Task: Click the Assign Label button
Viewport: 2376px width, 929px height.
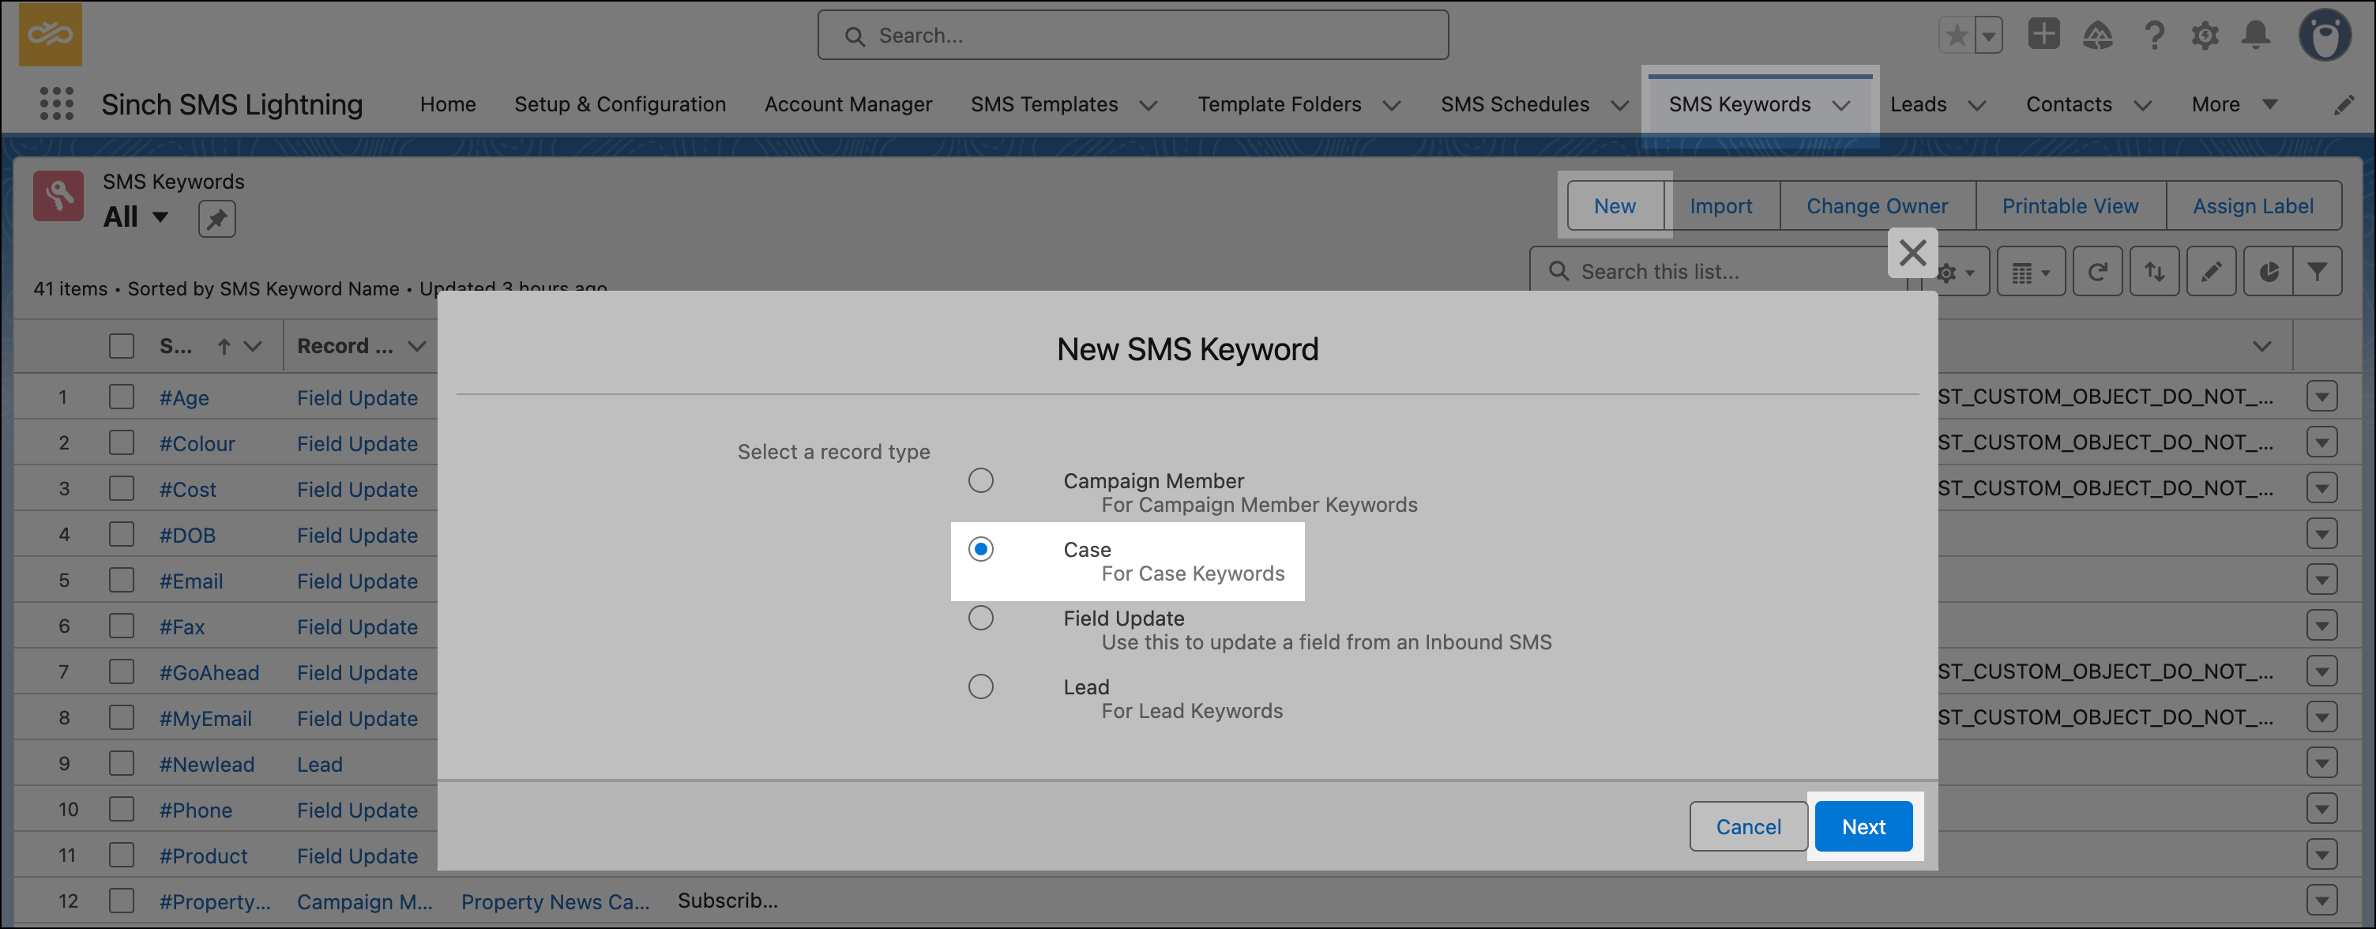Action: [2253, 205]
